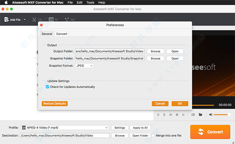Select the Clip scissors tool
235x144 pixels.
click(34, 20)
